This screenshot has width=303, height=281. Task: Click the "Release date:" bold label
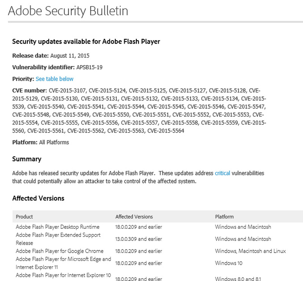click(x=30, y=56)
